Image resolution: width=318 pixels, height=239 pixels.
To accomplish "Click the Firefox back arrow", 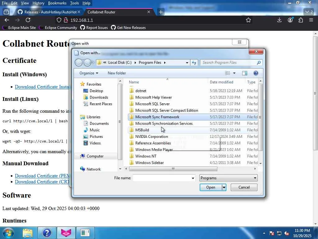I will [x=7, y=20].
